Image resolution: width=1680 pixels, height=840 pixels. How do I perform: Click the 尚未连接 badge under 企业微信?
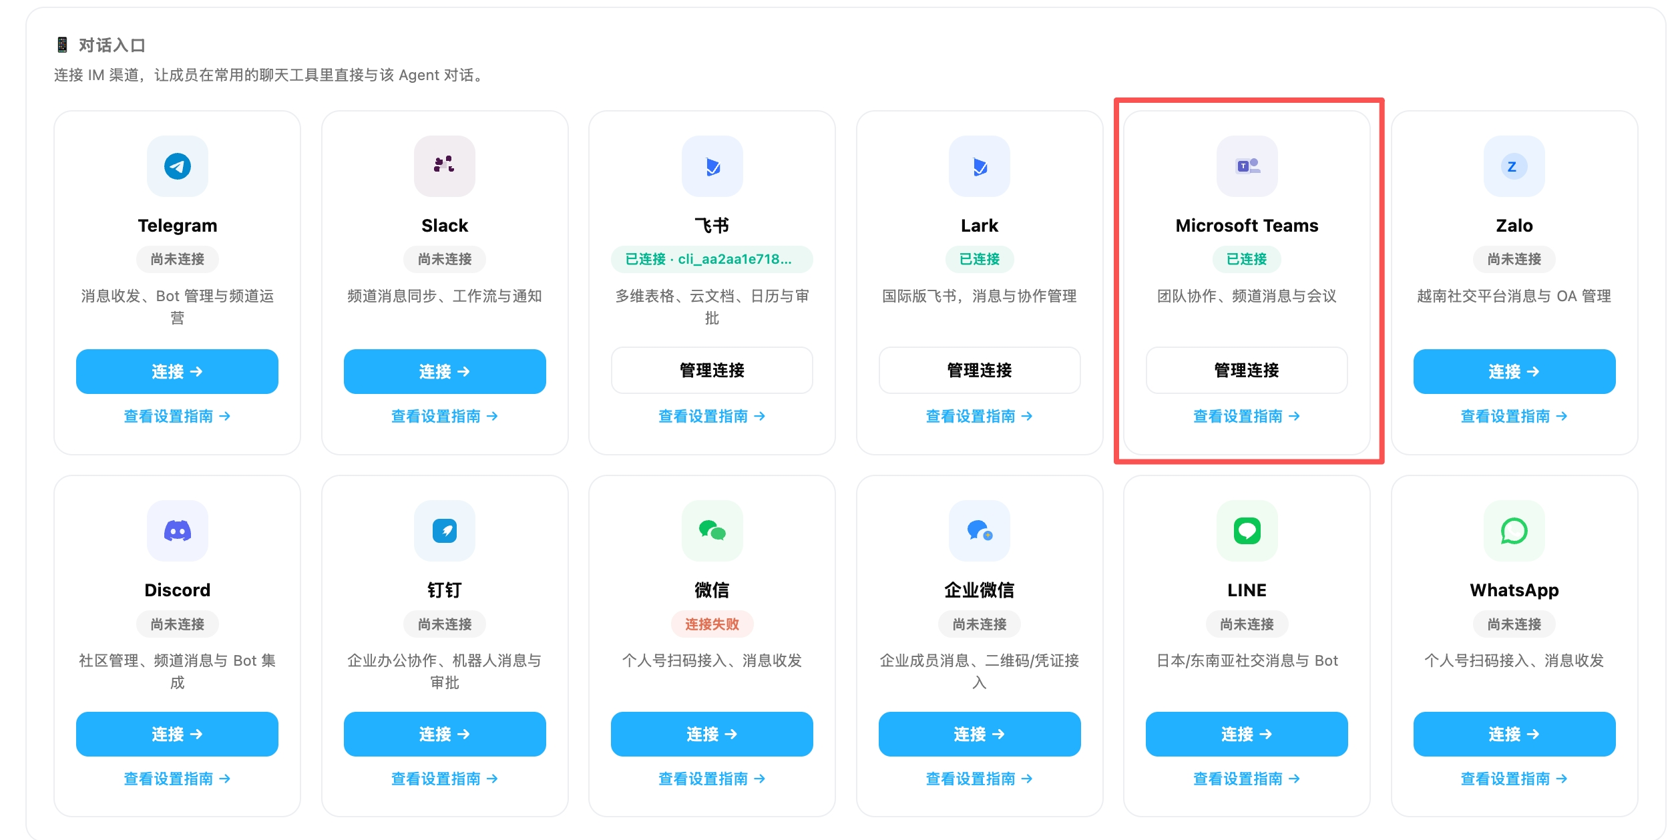980,624
